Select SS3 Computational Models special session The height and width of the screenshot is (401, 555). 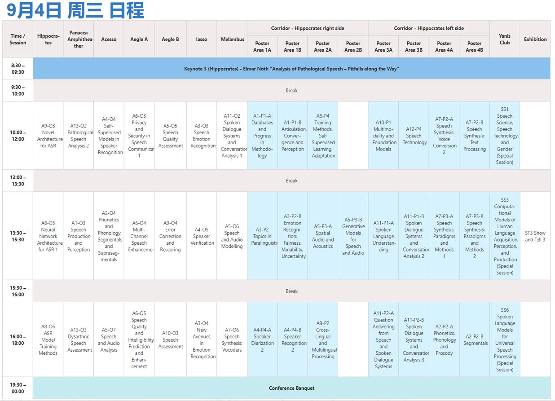pyautogui.click(x=505, y=236)
